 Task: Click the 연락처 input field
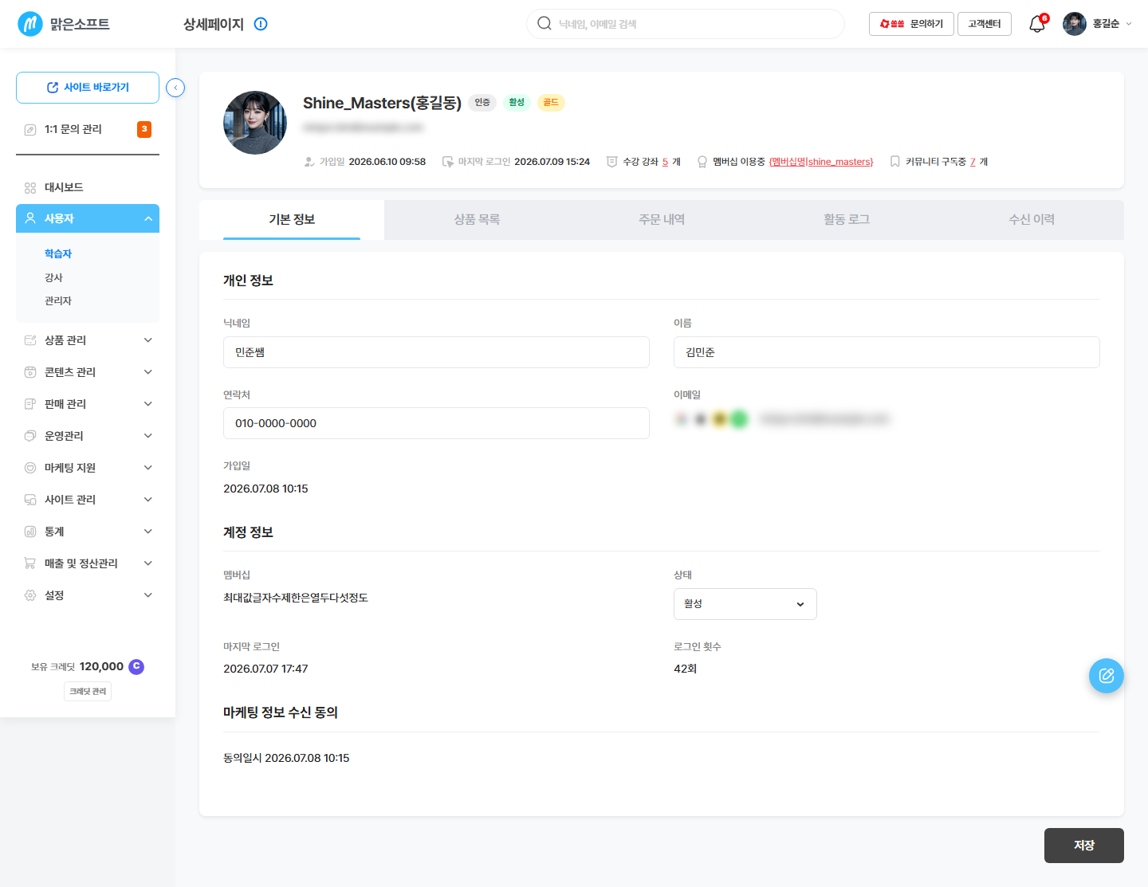pyautogui.click(x=436, y=423)
